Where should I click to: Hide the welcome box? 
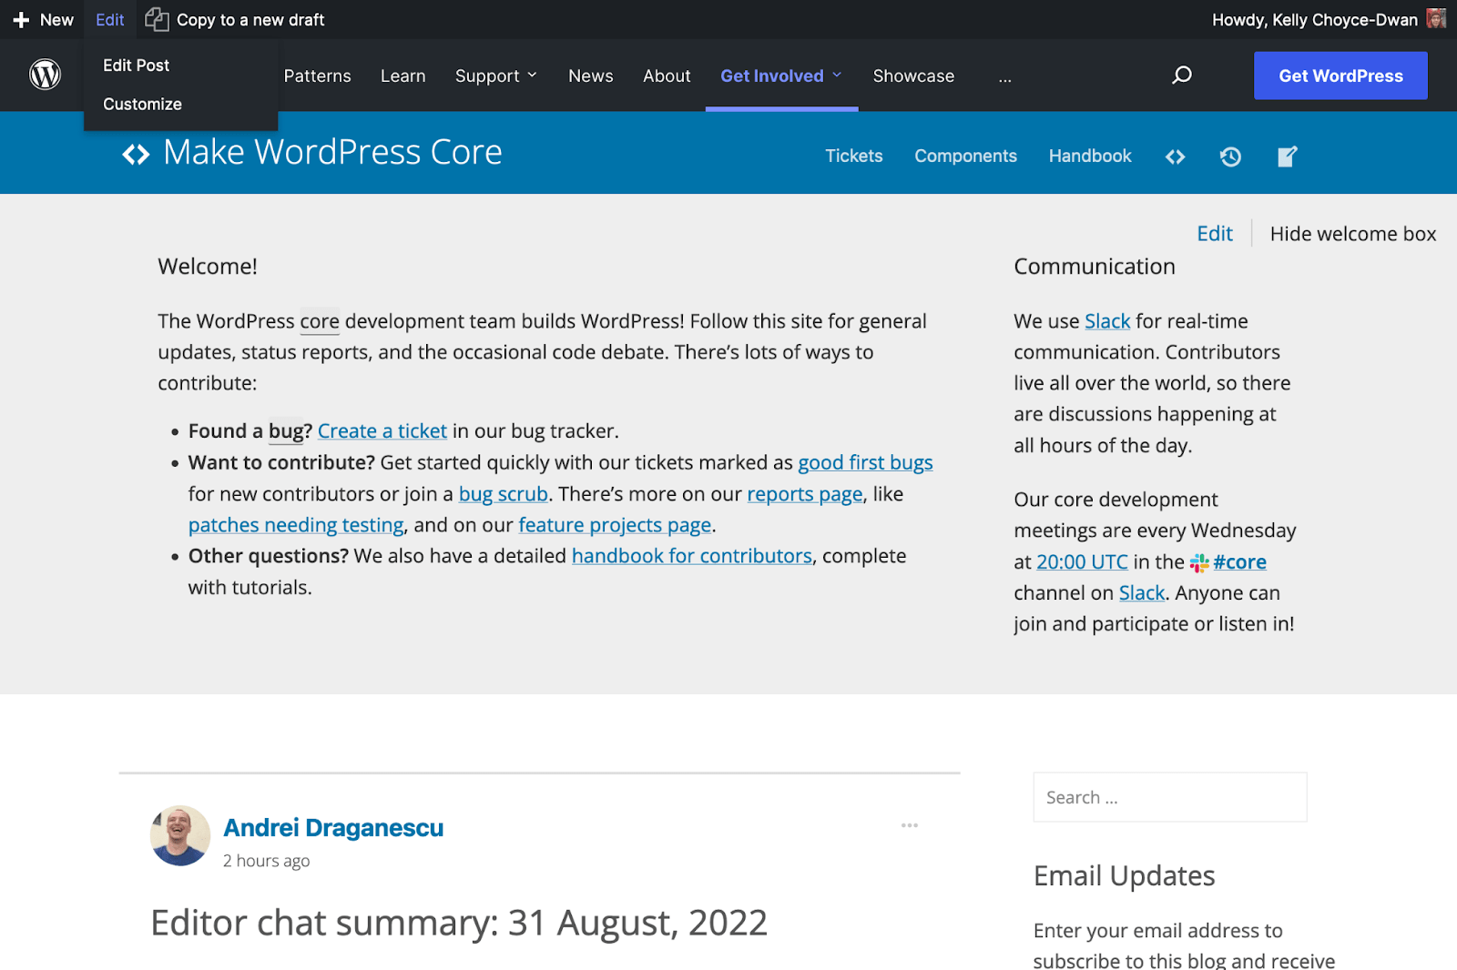click(x=1352, y=234)
